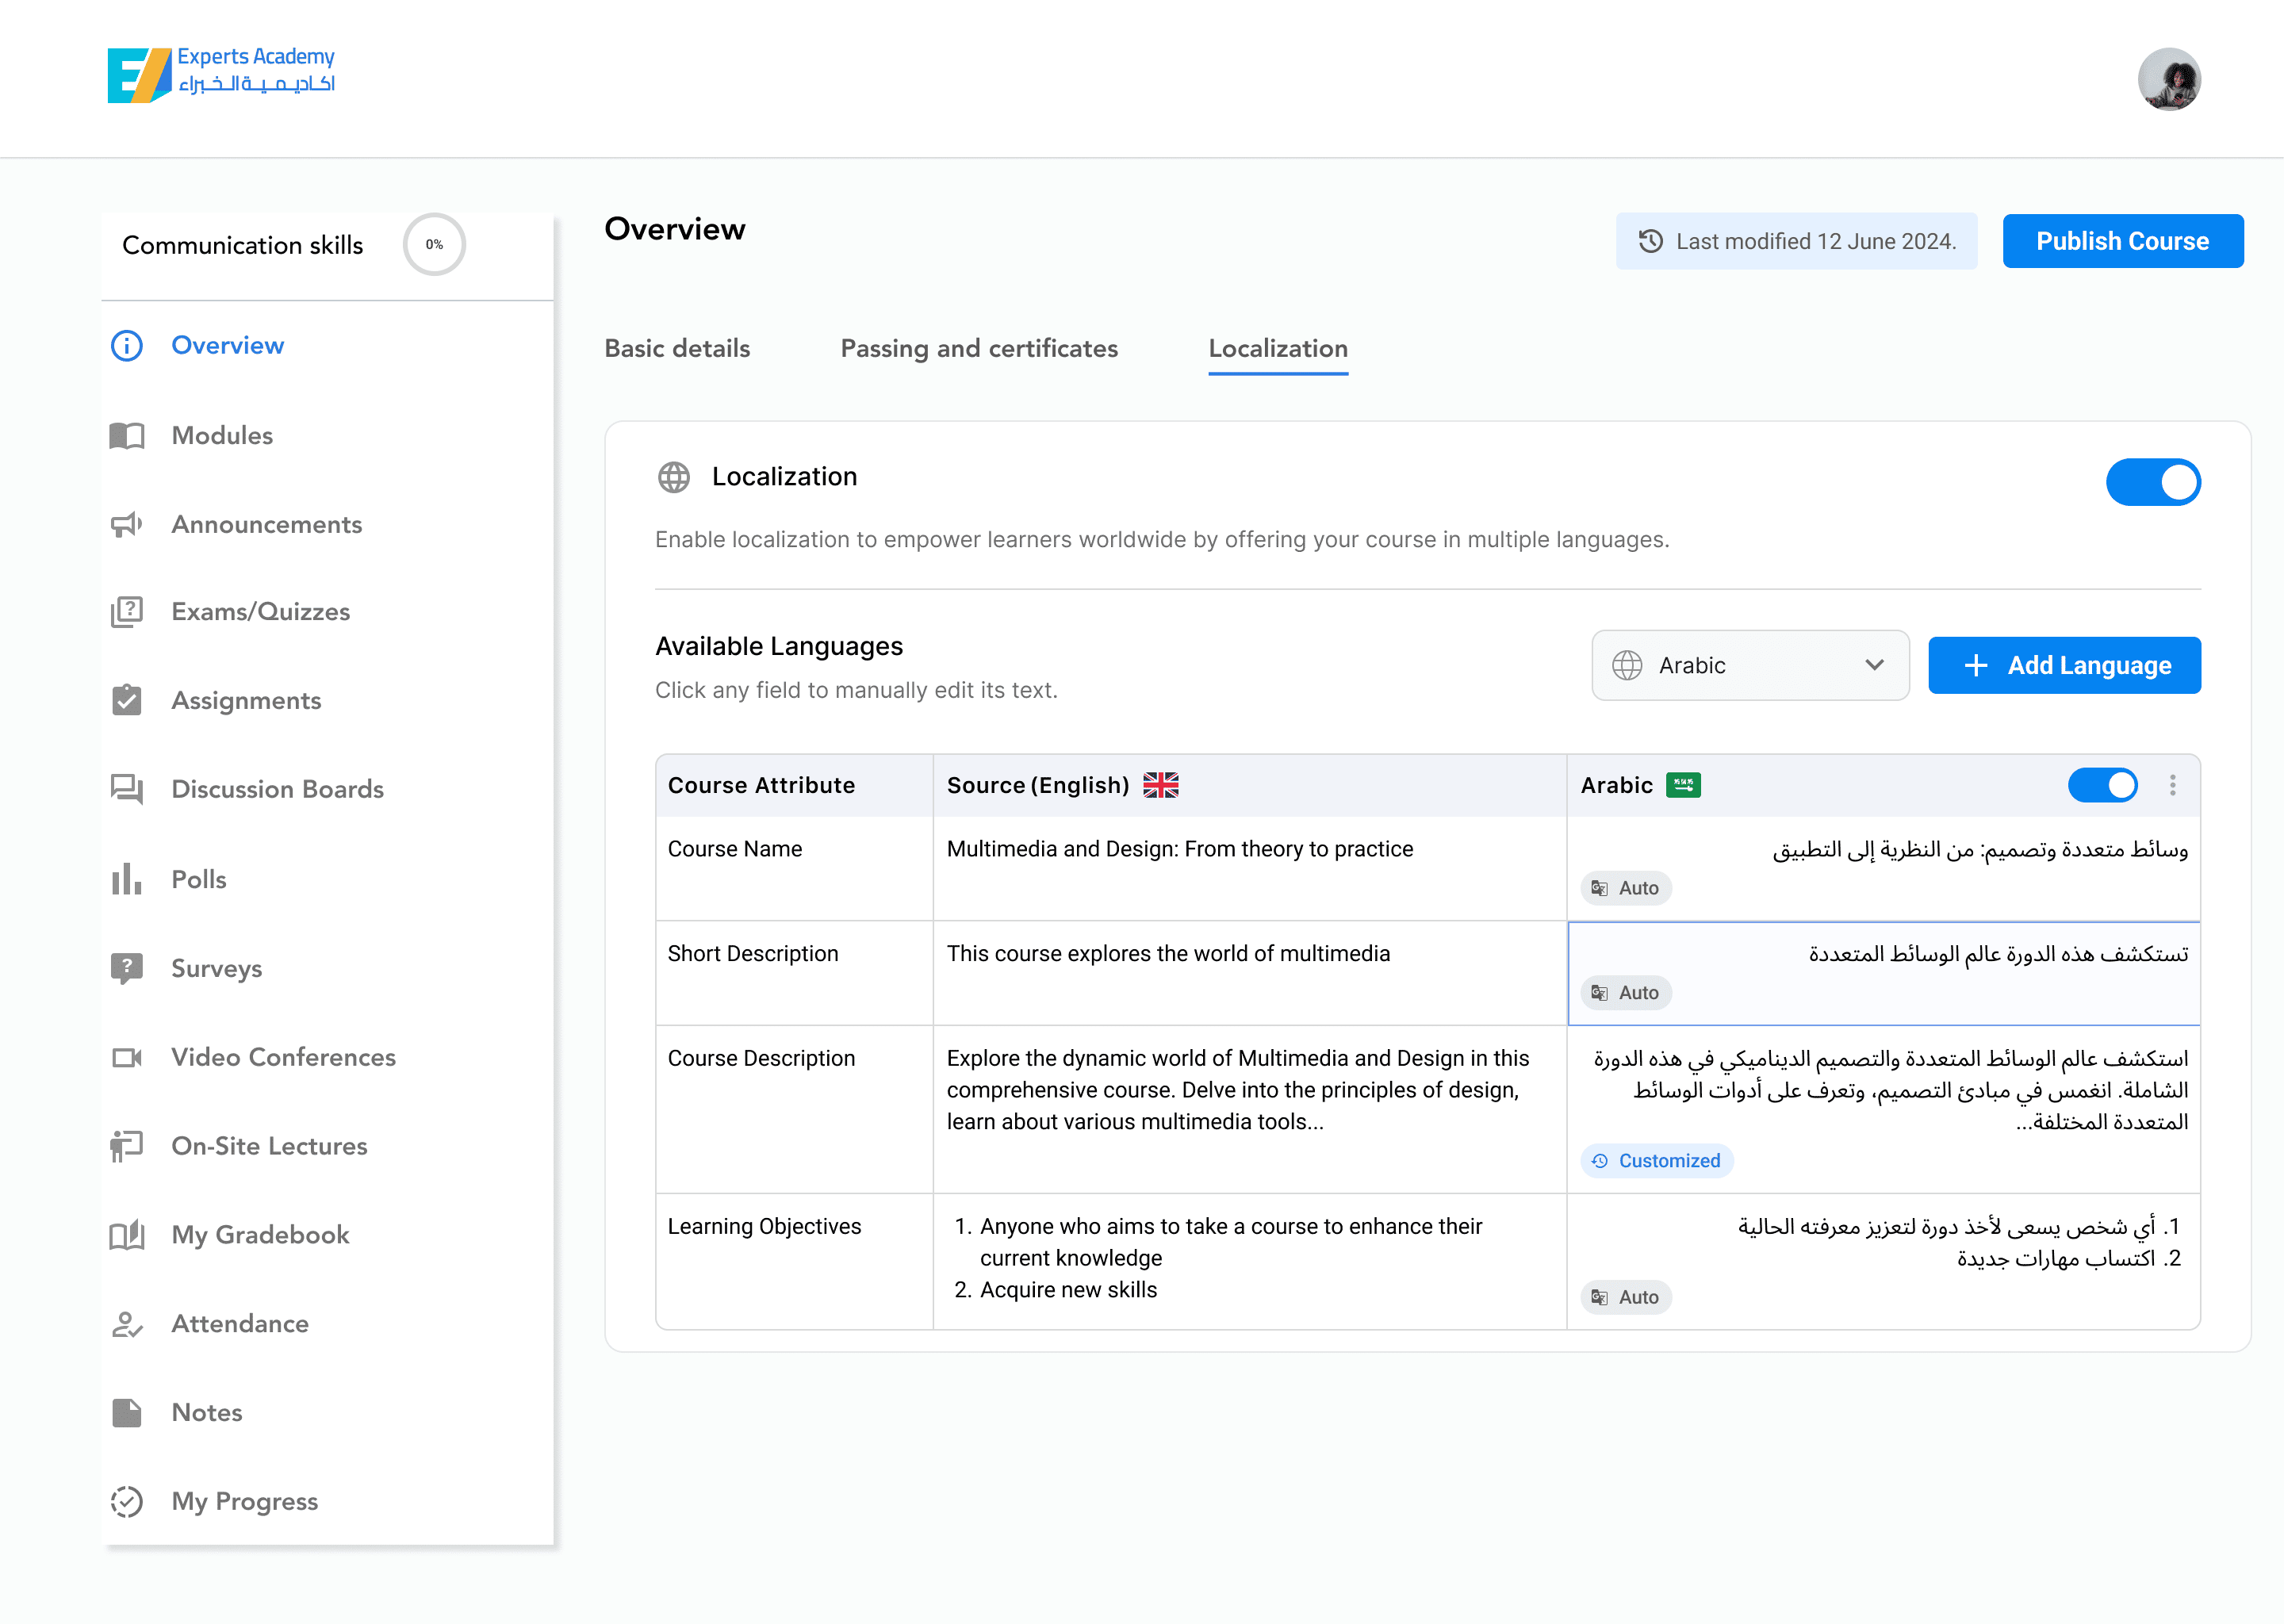Select the Announcements megaphone icon
This screenshot has width=2284, height=1624.
(126, 524)
